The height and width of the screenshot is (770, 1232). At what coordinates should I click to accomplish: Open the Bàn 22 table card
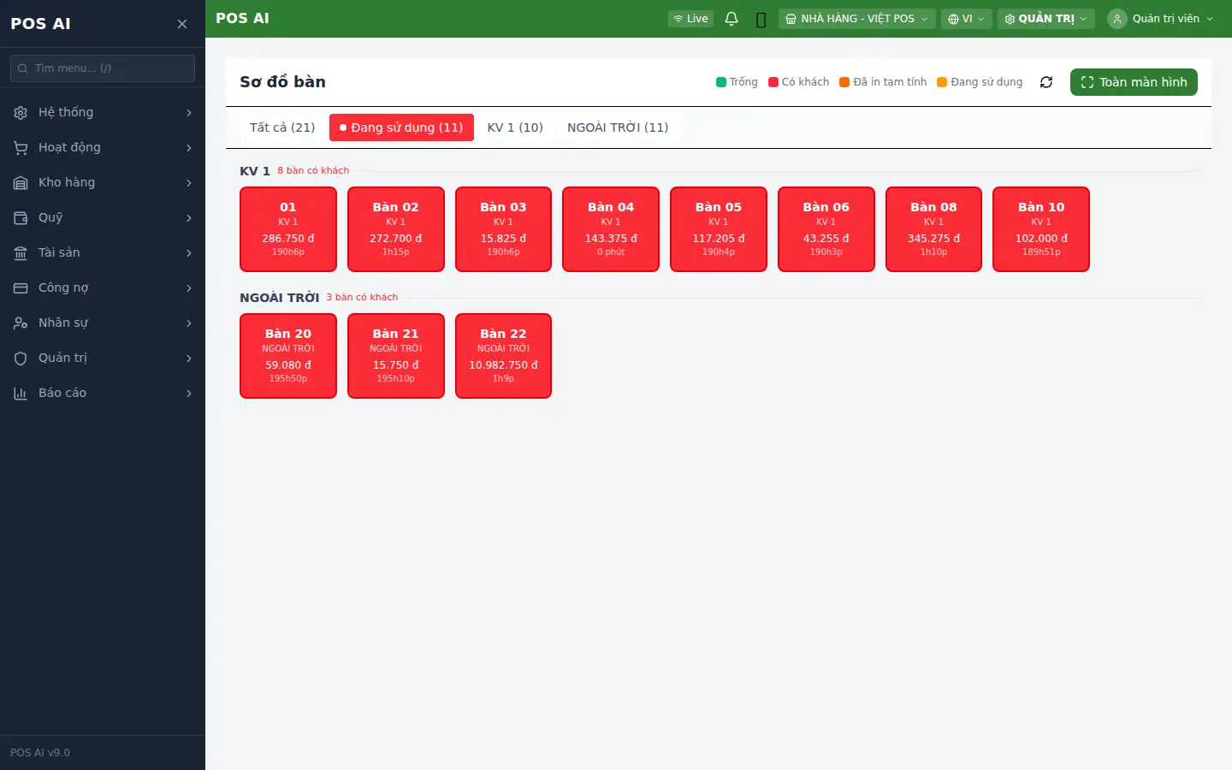tap(503, 356)
